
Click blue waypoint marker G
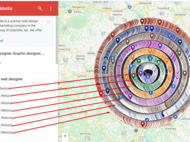[173, 86]
